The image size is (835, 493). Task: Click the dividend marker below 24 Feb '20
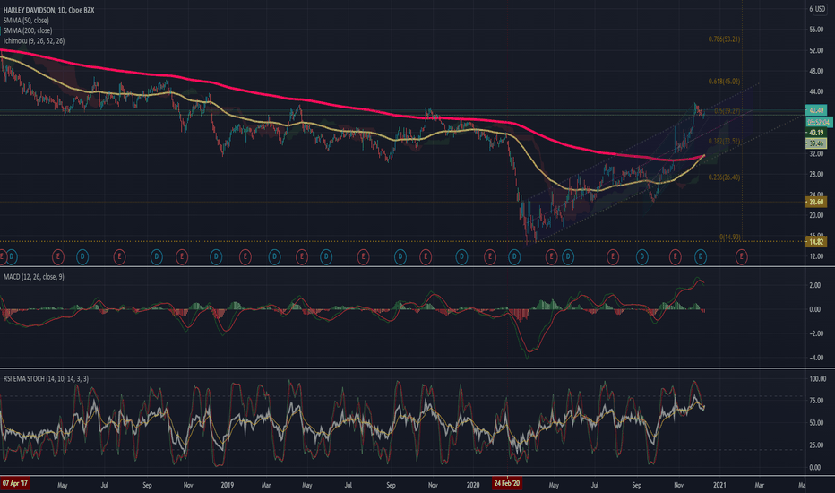coord(514,257)
